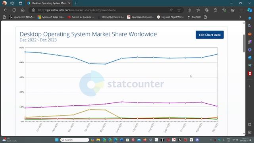Viewport: 254px width, 143px height.
Task: Open Copilot in the sidebar
Action: [250, 10]
